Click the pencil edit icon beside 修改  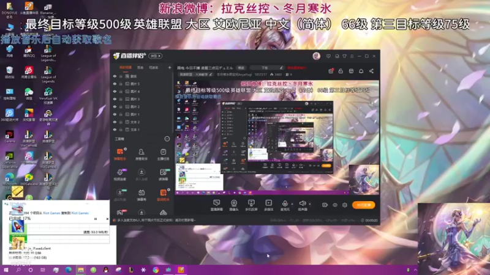coord(281,68)
